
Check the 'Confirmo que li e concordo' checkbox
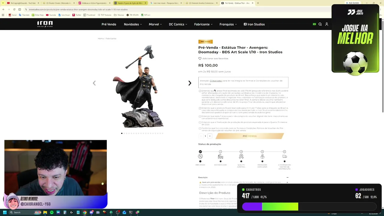pos(200,128)
